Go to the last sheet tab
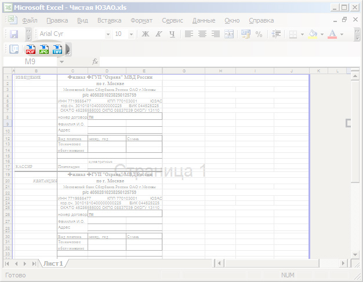Viewport: 363px width, 282px height. (x=34, y=263)
